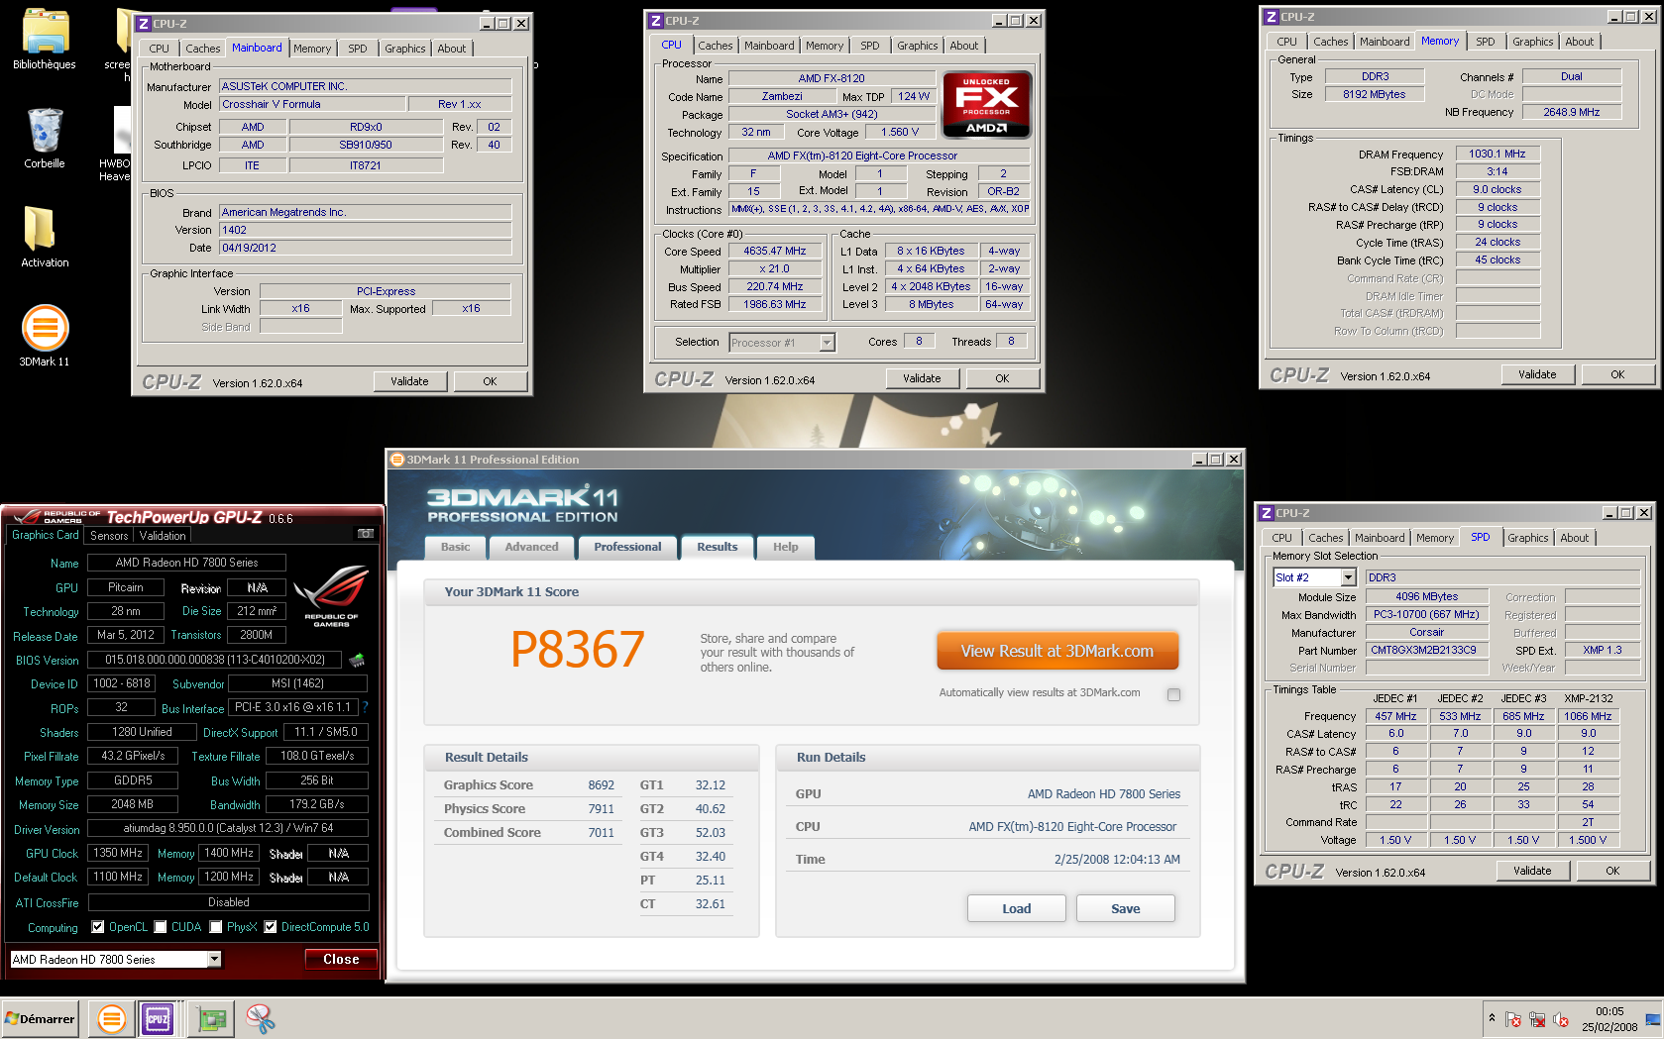Click the Show Desktop icon in tray
Screen dimensions: 1664x1039
[1652, 1019]
